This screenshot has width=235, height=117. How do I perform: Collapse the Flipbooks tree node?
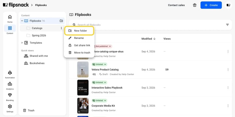coord(22,21)
